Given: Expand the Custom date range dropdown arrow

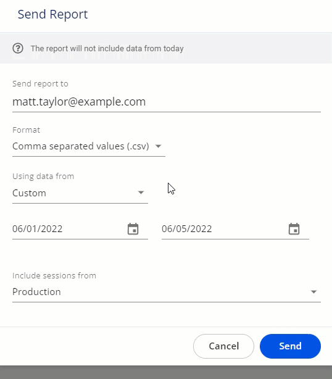Looking at the screenshot, I should pos(141,193).
